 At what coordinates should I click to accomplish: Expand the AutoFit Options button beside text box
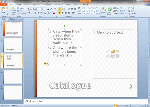click(46, 63)
